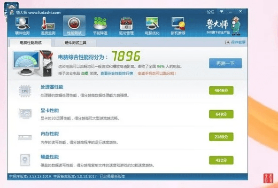Click the 主设备库版本 1.0.13.1017 status text

pyautogui.click(x=75, y=177)
